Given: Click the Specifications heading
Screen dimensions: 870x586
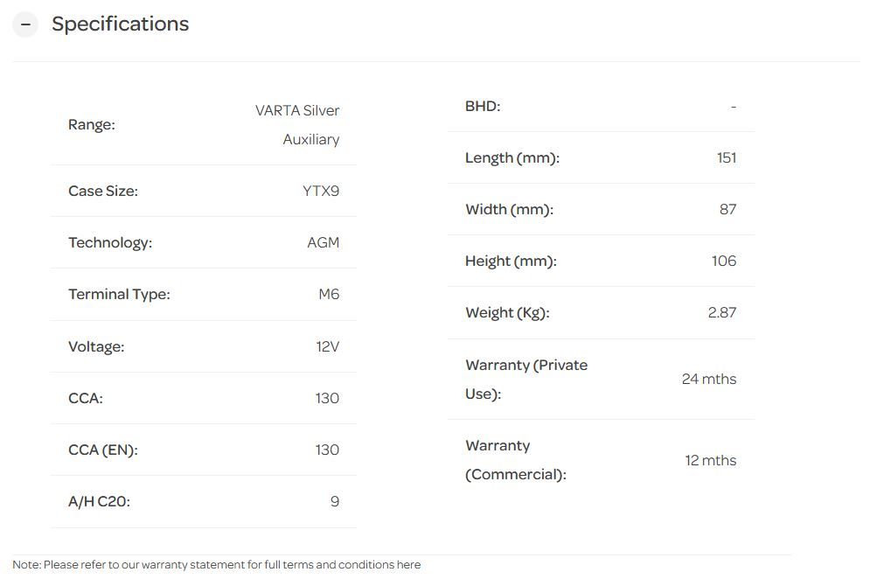Looking at the screenshot, I should click(120, 24).
